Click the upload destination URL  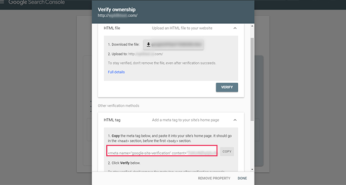(x=146, y=54)
